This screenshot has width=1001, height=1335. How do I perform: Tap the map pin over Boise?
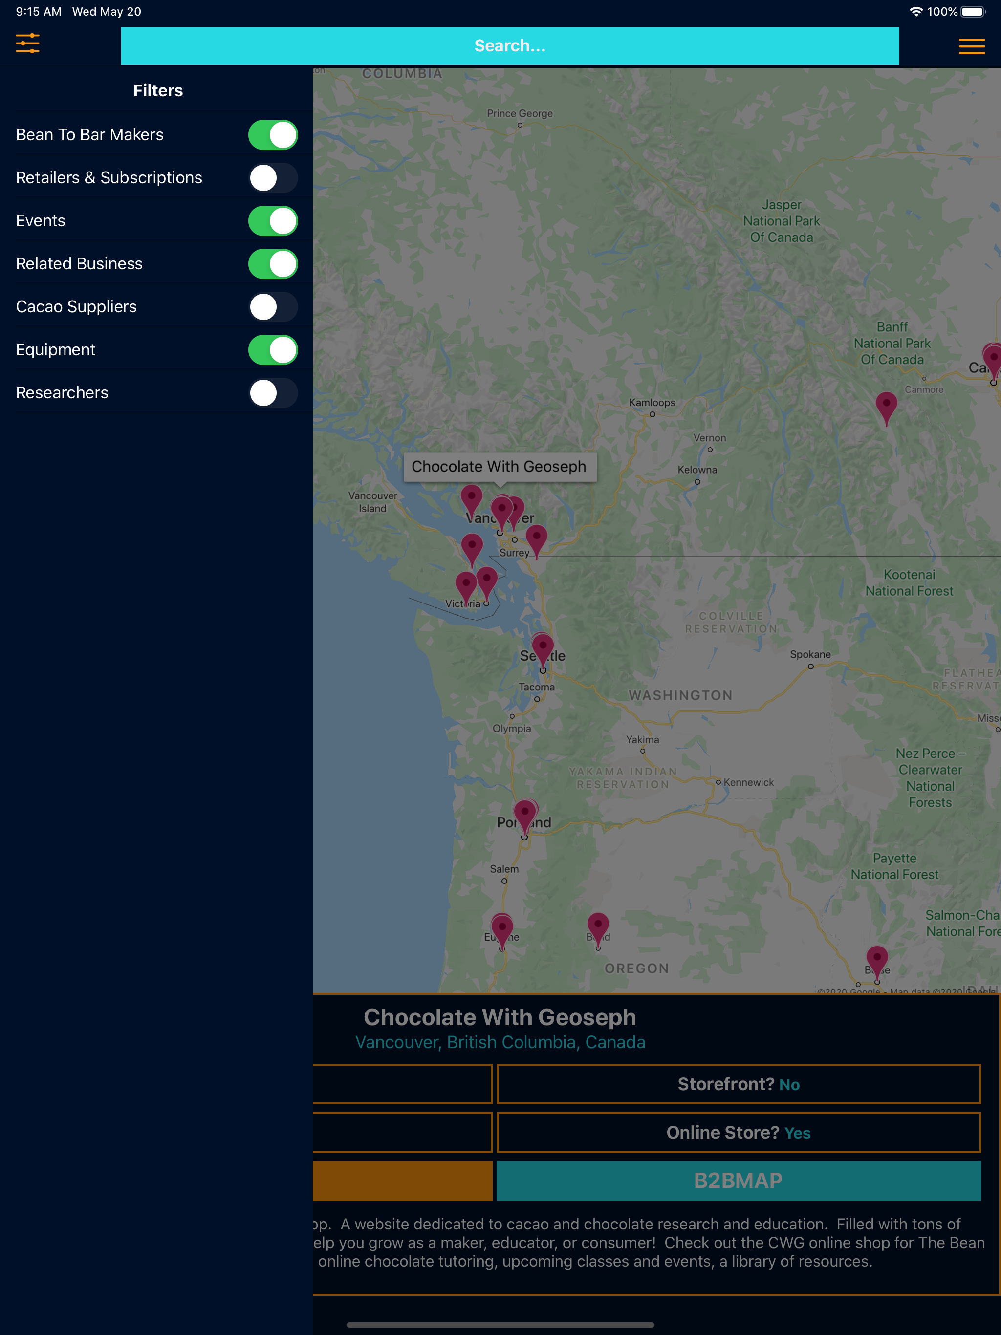pos(877,963)
